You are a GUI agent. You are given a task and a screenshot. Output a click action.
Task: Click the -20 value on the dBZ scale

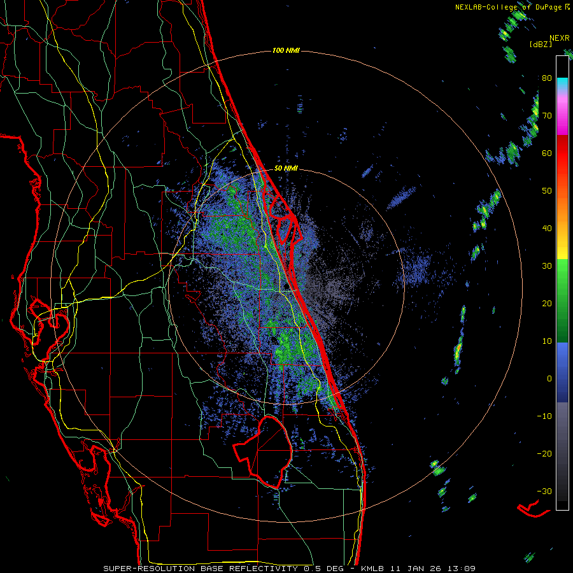coord(544,454)
